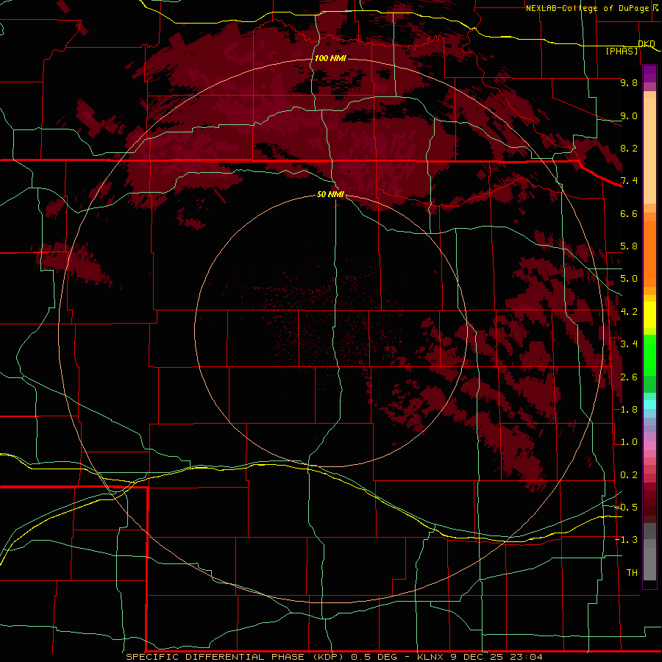This screenshot has height=662, width=662.
Task: Click the NEXLAB-College of DuPage credit text
Action: tap(587, 8)
